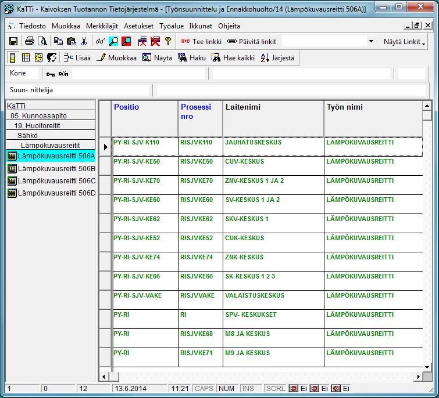
Task: Click the Cut scissors icon
Action: 84,41
